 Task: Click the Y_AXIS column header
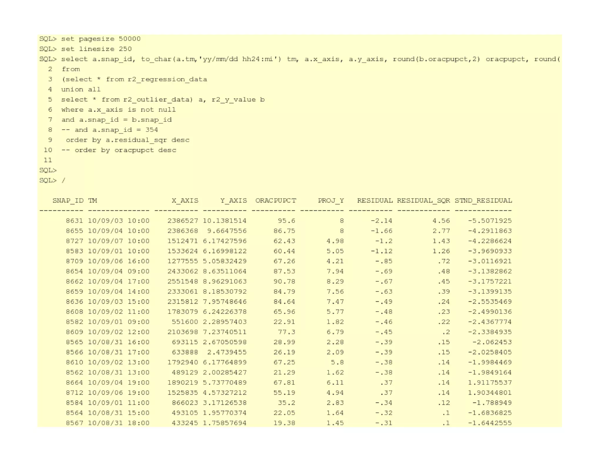coord(233,201)
